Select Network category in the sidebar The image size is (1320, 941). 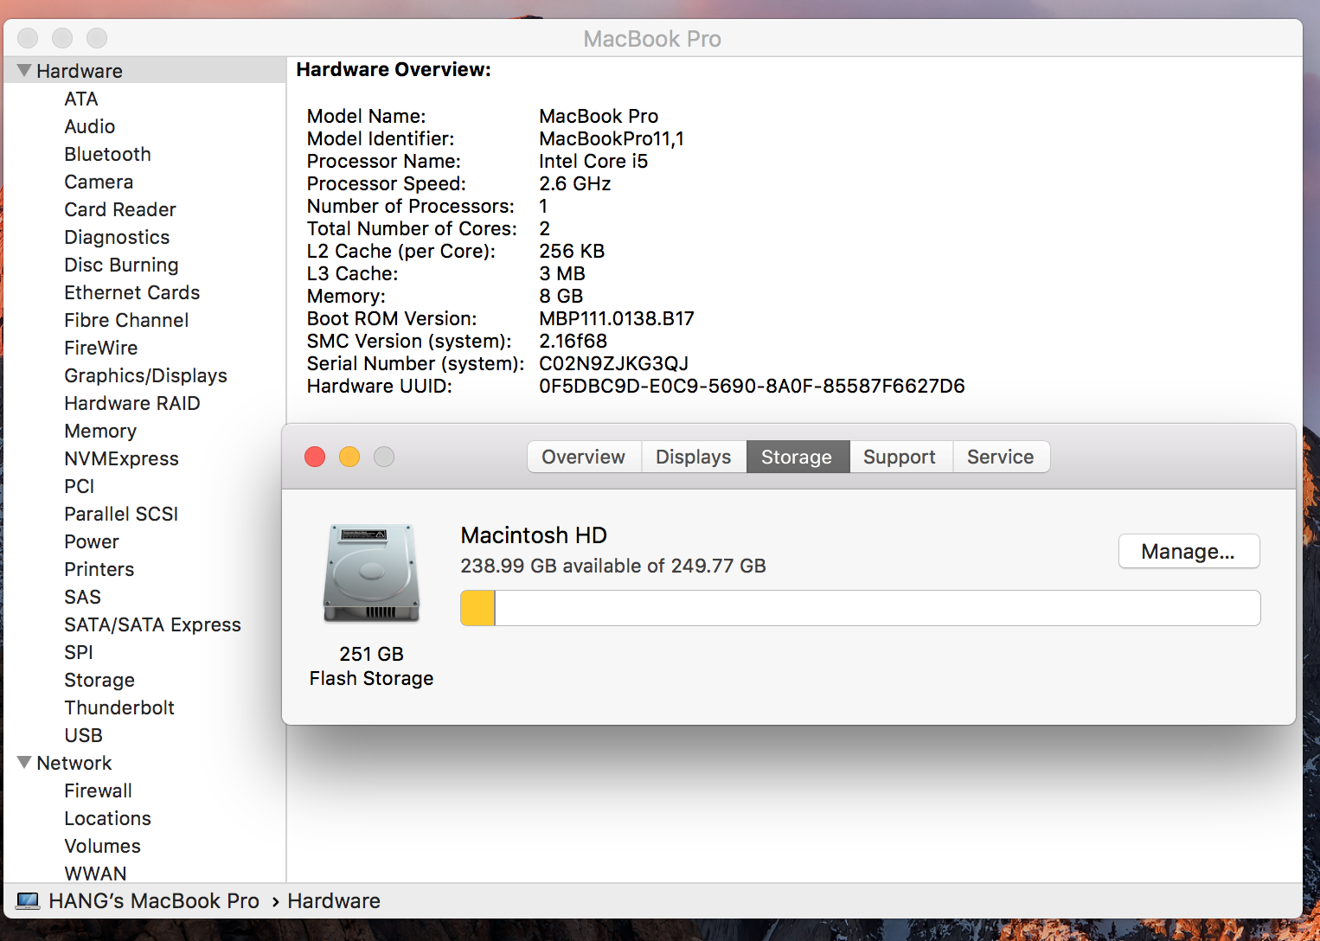74,763
